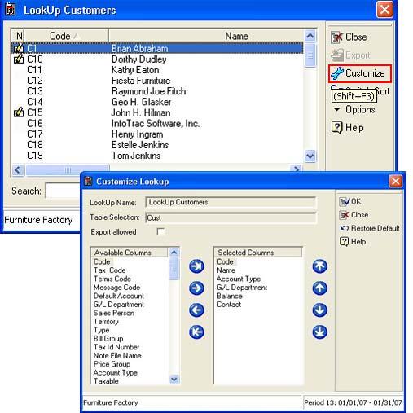Click Restore Default button

point(369,228)
